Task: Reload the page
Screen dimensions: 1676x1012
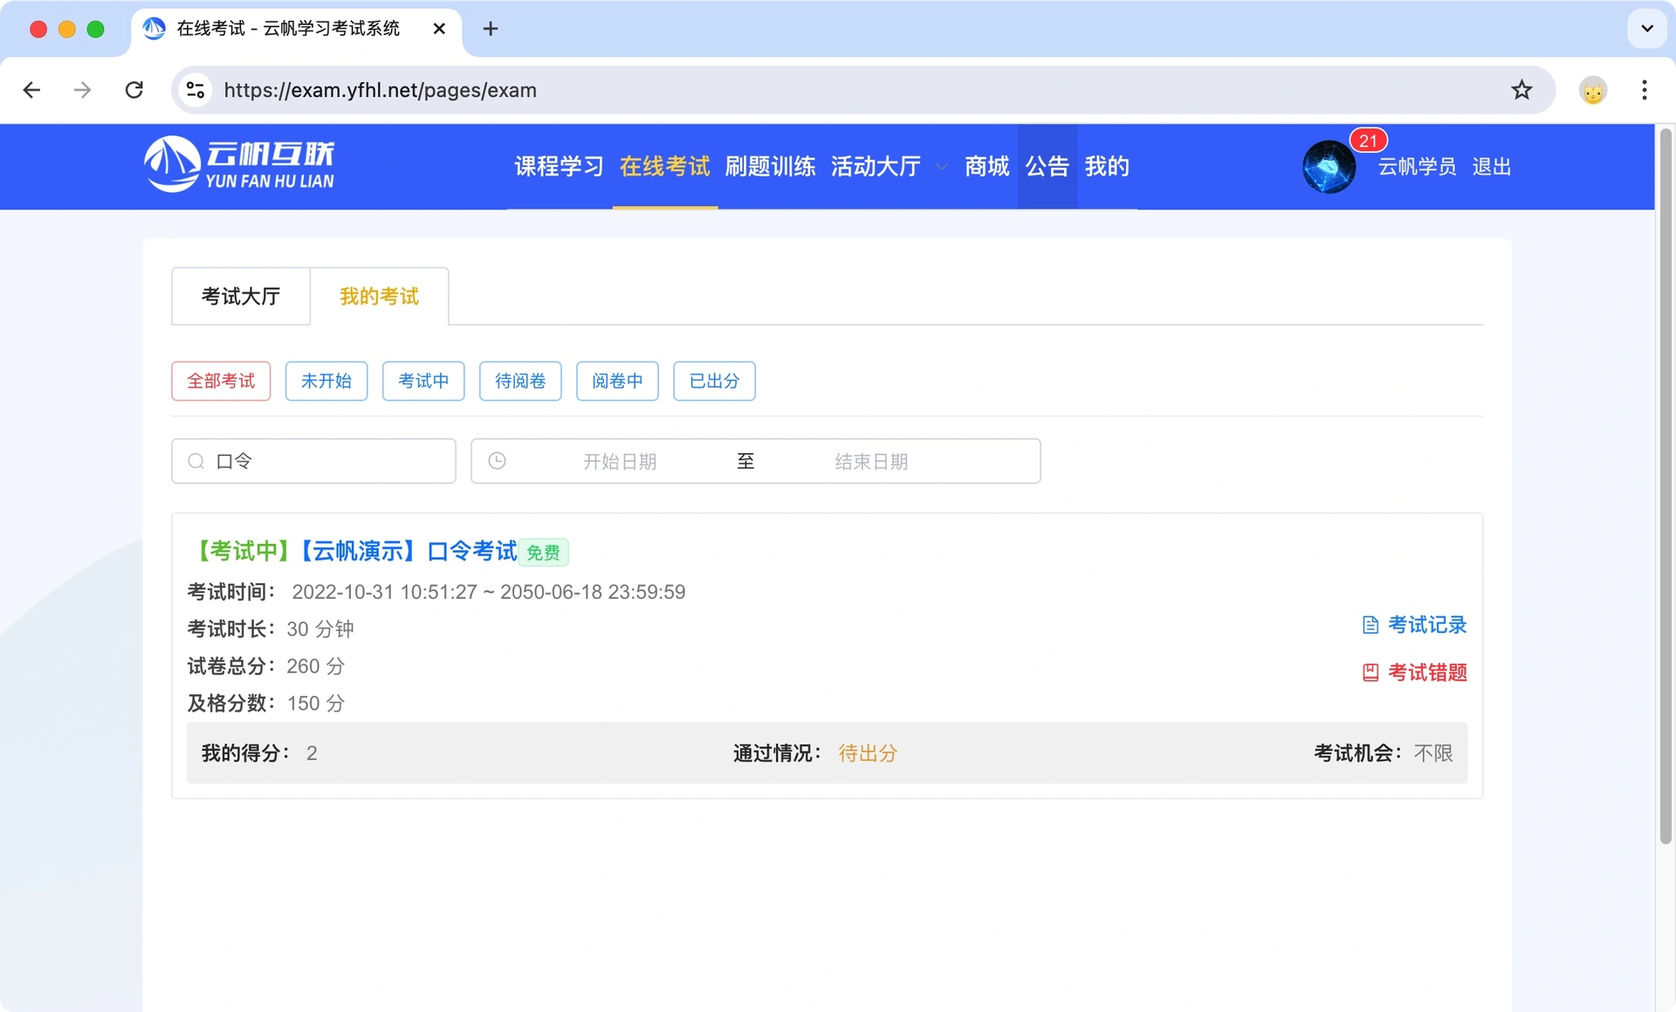Action: click(x=134, y=90)
